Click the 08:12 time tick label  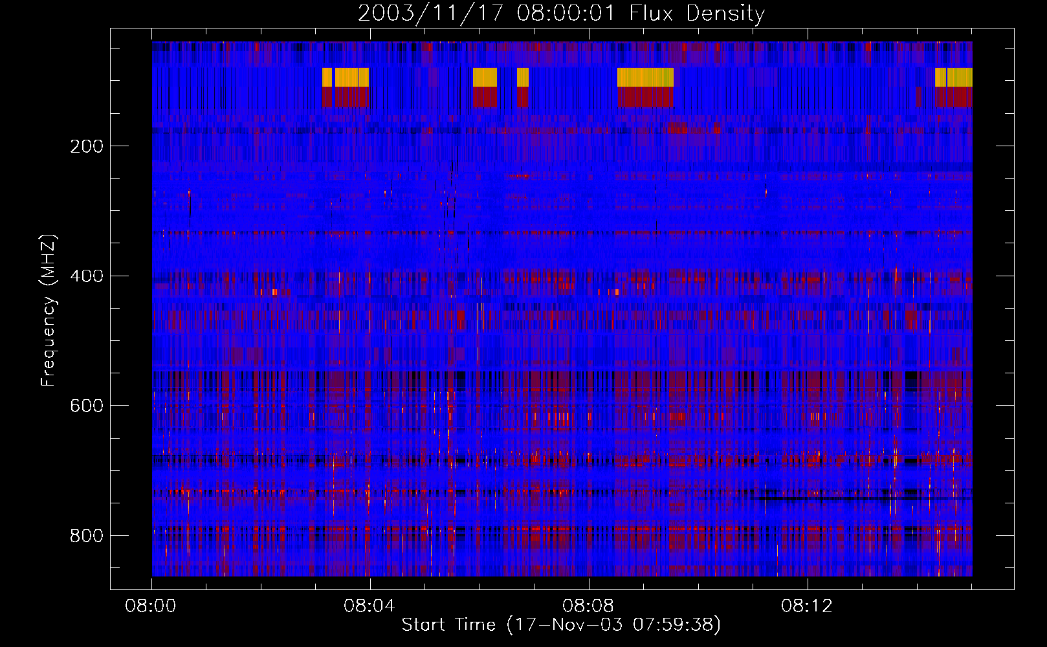[x=807, y=606]
